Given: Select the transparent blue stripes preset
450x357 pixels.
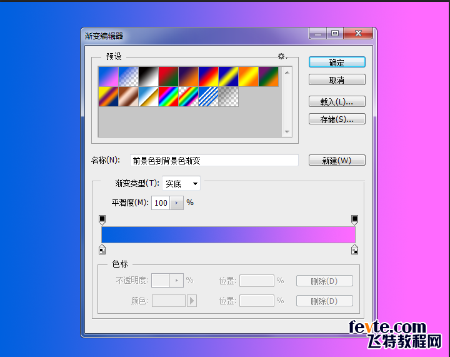Looking at the screenshot, I should (x=208, y=97).
